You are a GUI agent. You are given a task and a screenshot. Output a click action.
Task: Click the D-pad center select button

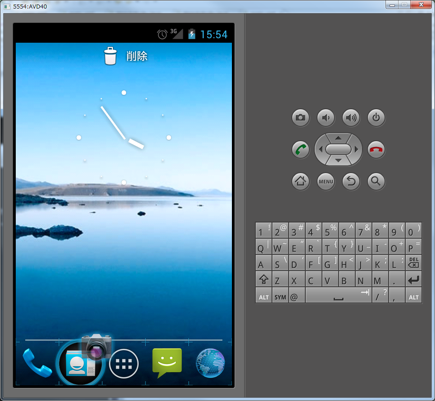click(338, 150)
